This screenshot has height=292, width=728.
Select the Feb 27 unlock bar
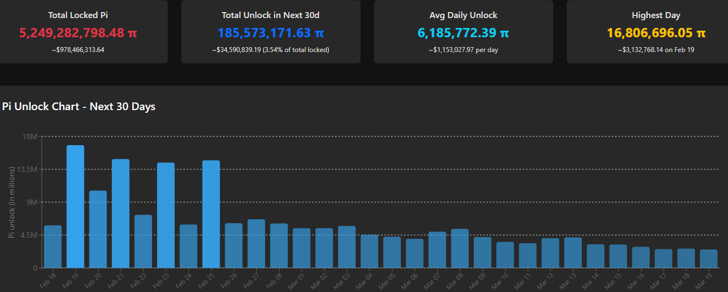256,243
